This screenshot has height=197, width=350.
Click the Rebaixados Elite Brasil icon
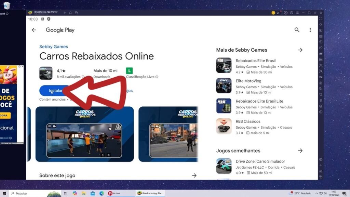click(224, 65)
